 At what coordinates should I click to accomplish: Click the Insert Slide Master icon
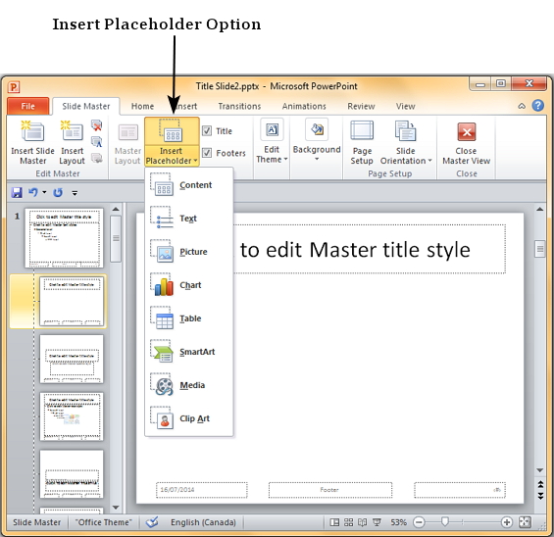pyautogui.click(x=32, y=131)
